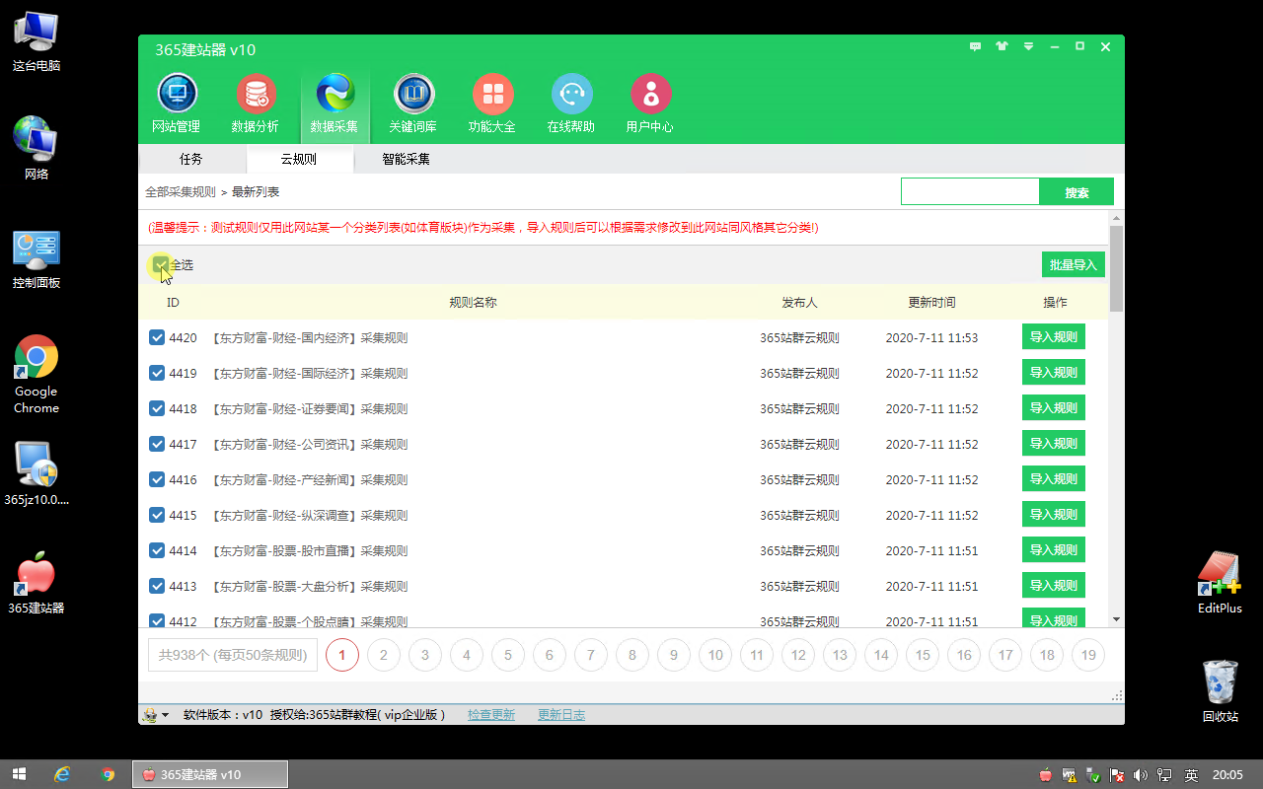Image resolution: width=1263 pixels, height=789 pixels.
Task: Open the 网站管理 toolbar icon
Action: 177,104
